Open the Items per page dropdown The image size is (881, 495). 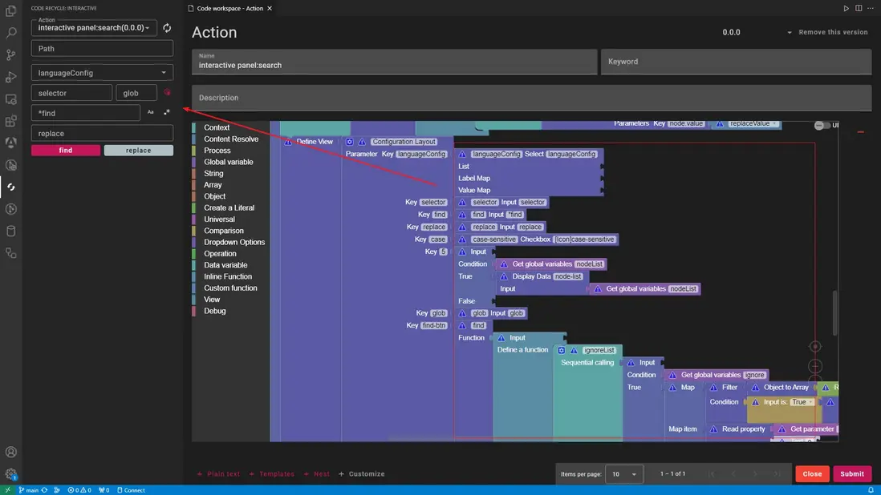[624, 473]
